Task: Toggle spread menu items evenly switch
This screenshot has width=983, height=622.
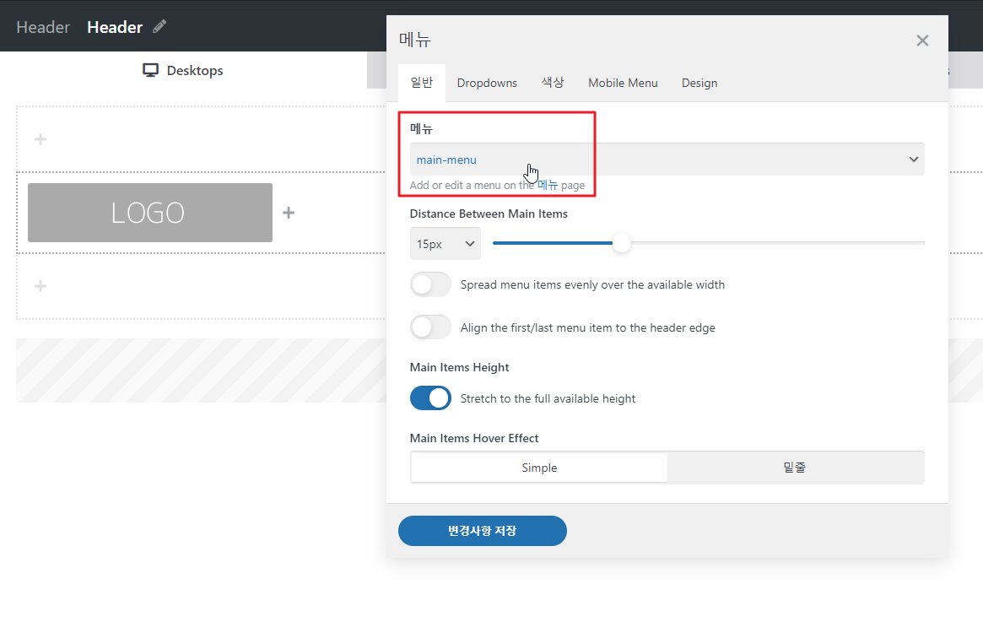Action: pos(430,284)
